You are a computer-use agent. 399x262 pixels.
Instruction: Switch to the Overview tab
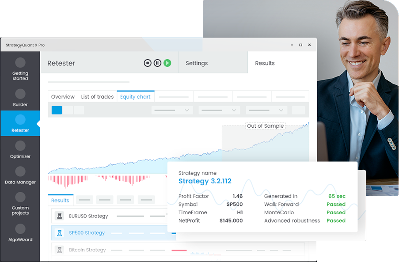(x=63, y=97)
